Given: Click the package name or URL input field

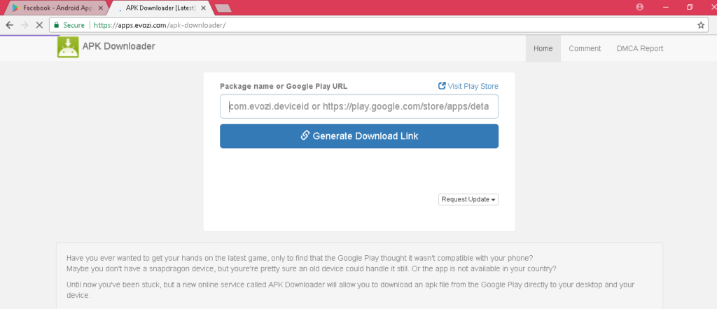Looking at the screenshot, I should tap(359, 107).
